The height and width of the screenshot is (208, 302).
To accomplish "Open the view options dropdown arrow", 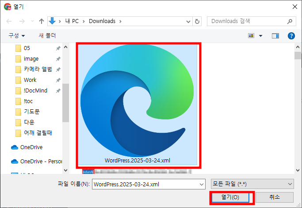I will point(260,36).
